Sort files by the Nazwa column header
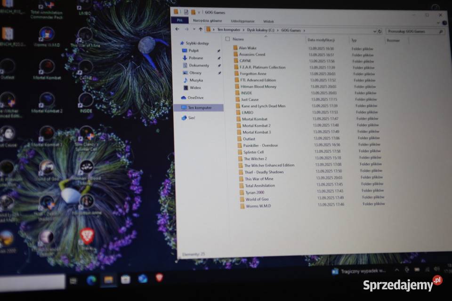This screenshot has width=452, height=301. (x=238, y=39)
